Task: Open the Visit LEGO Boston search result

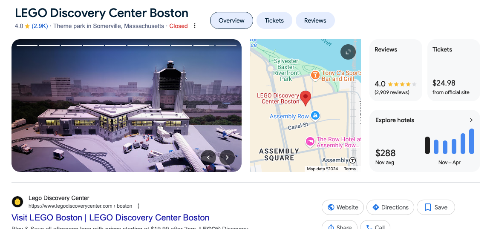Action: point(110,218)
